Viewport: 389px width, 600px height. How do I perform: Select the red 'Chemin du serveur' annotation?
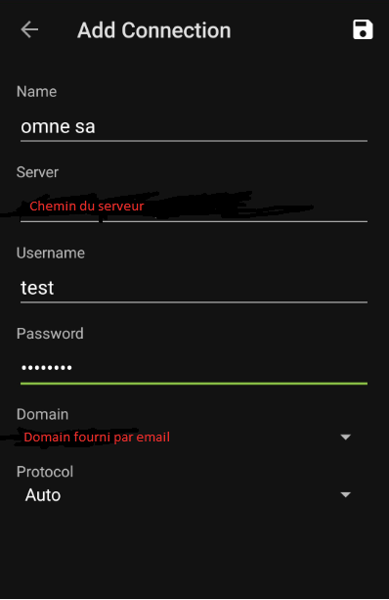click(87, 207)
